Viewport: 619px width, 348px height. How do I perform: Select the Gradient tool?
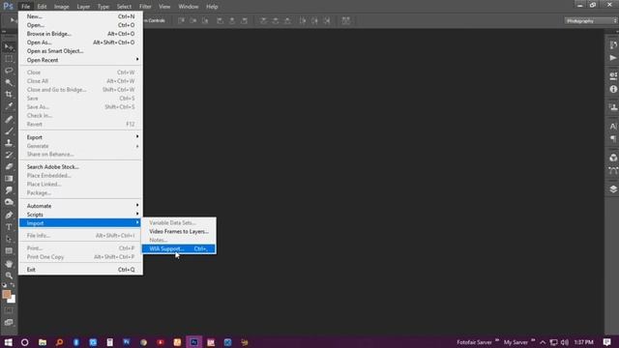pyautogui.click(x=9, y=178)
